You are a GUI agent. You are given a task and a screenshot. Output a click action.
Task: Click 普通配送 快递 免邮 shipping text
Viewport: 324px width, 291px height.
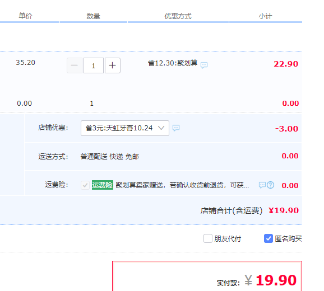[110, 157]
